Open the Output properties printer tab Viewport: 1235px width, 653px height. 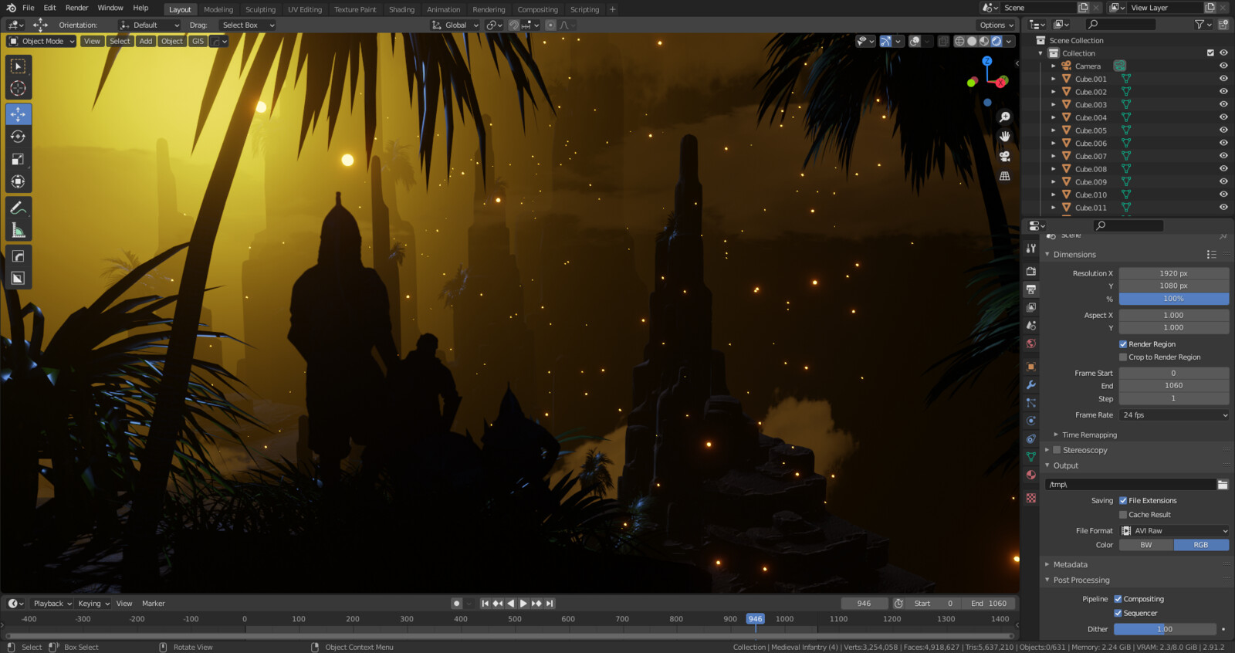(x=1030, y=289)
